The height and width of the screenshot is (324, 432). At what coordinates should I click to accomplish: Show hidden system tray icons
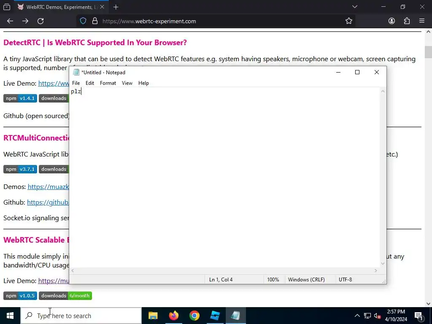tap(357, 316)
